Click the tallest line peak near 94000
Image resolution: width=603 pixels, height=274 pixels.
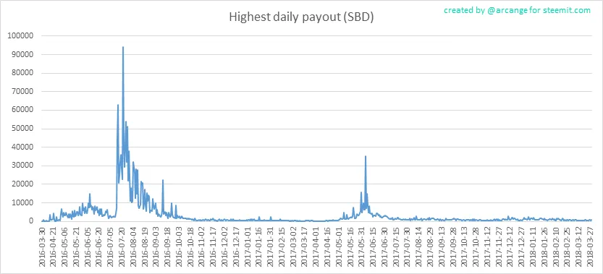click(x=122, y=47)
